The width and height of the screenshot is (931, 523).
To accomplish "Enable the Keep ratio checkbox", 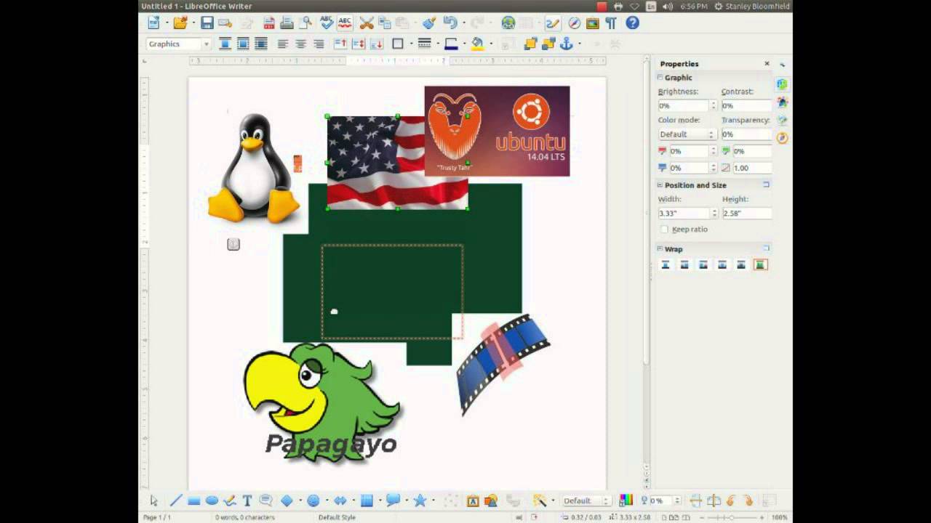I will click(664, 230).
